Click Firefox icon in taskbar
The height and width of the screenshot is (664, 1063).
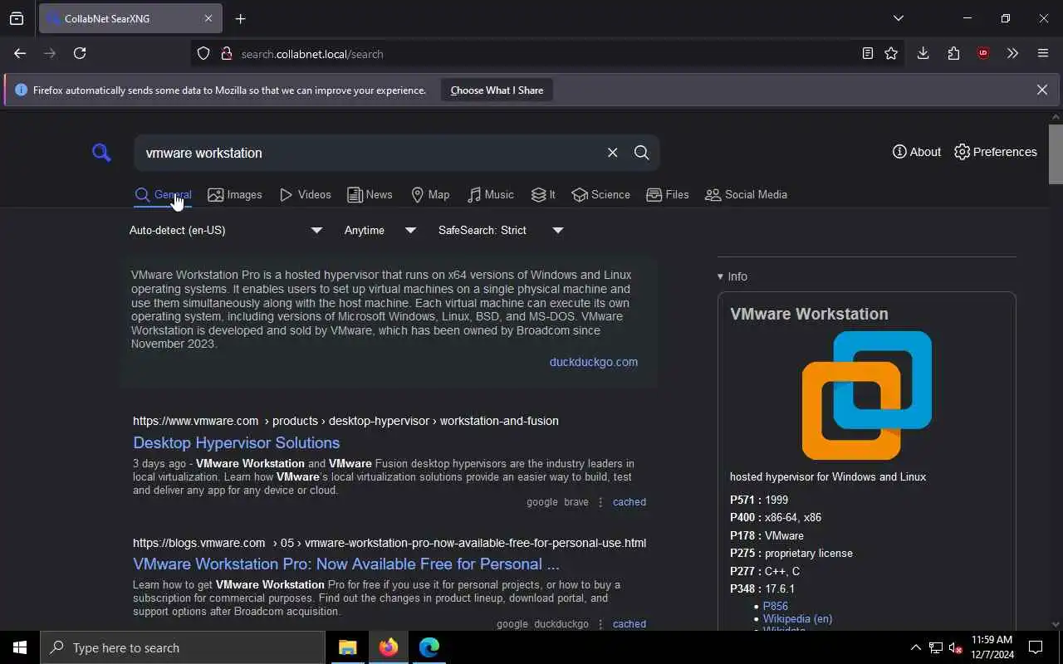388,647
